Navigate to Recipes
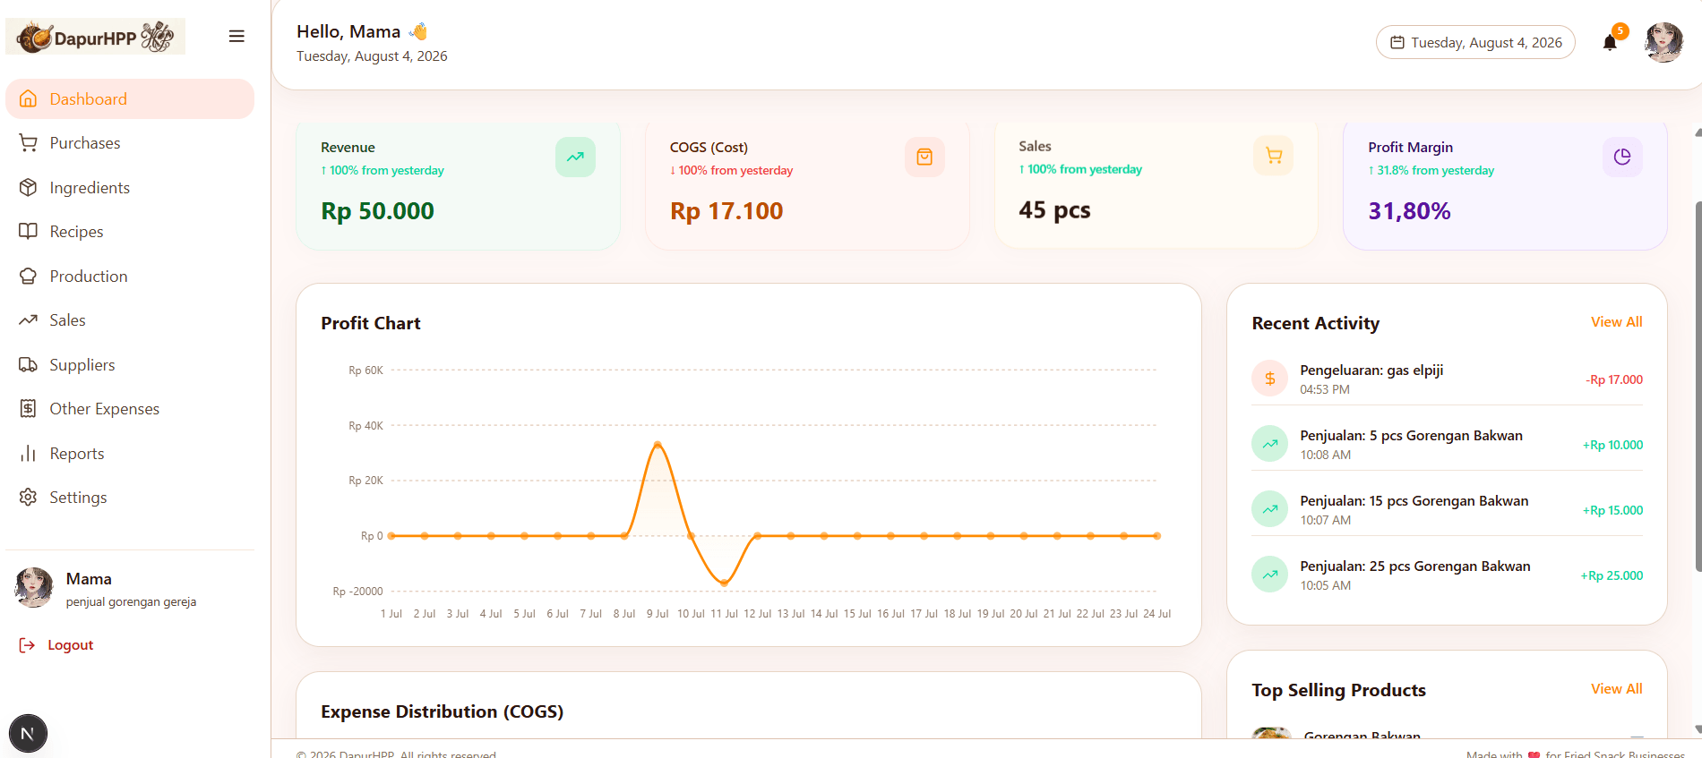This screenshot has width=1702, height=758. click(130, 232)
